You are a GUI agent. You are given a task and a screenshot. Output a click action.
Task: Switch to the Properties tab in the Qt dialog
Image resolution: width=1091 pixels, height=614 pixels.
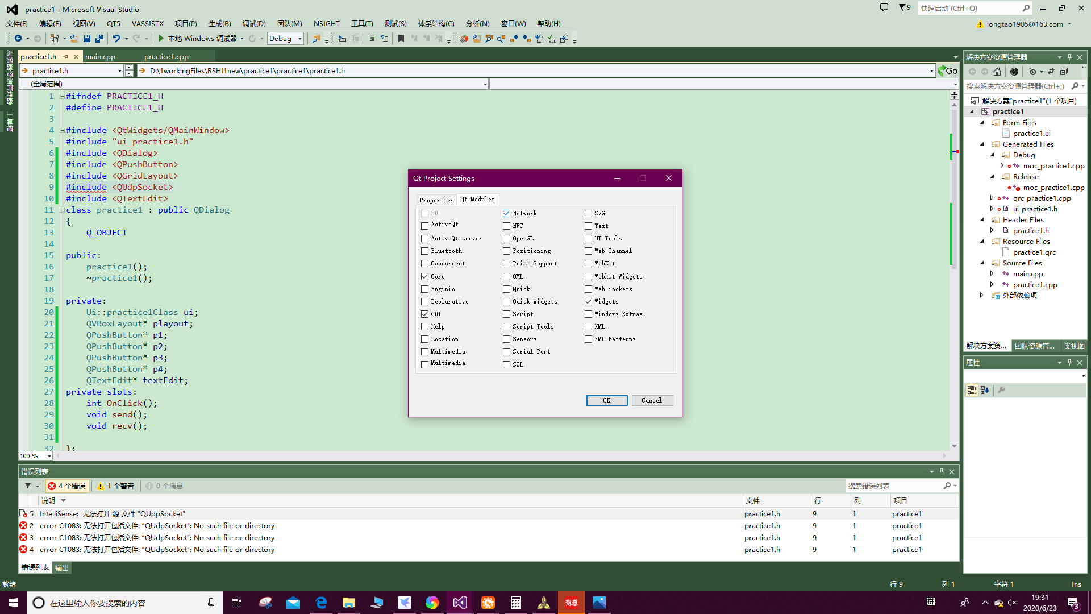[436, 200]
